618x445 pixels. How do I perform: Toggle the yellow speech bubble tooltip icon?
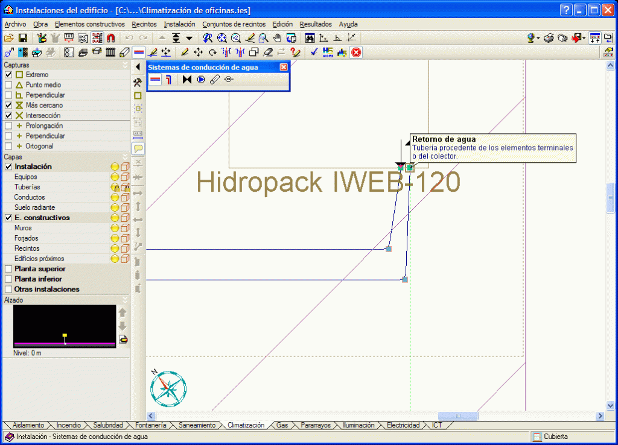[x=138, y=148]
